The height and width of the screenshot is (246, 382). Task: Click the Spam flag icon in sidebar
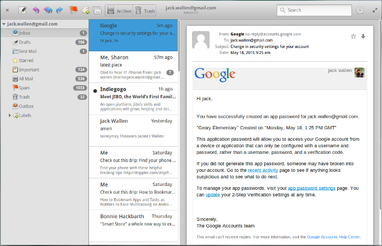[x=15, y=87]
